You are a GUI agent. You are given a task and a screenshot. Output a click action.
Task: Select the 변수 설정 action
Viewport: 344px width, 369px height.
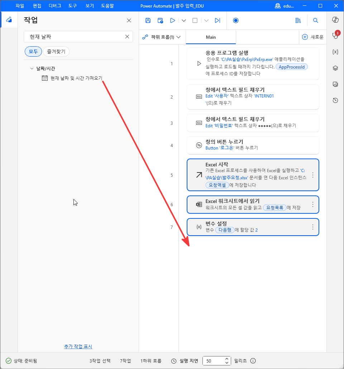pos(253,227)
